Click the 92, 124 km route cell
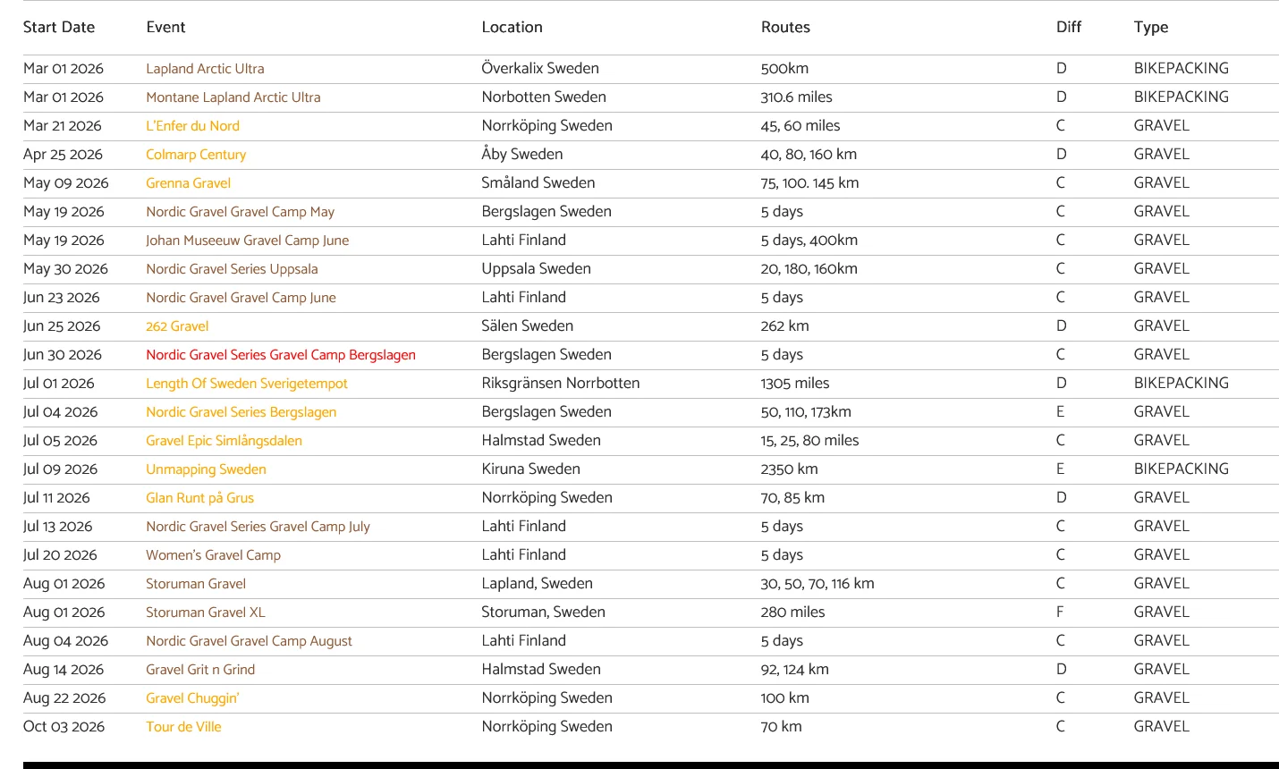Screen dimensions: 1279x769 click(795, 670)
